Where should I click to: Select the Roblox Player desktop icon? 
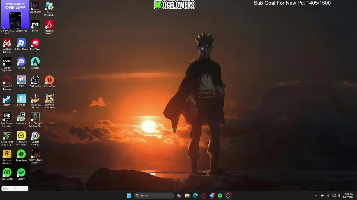pos(21,45)
